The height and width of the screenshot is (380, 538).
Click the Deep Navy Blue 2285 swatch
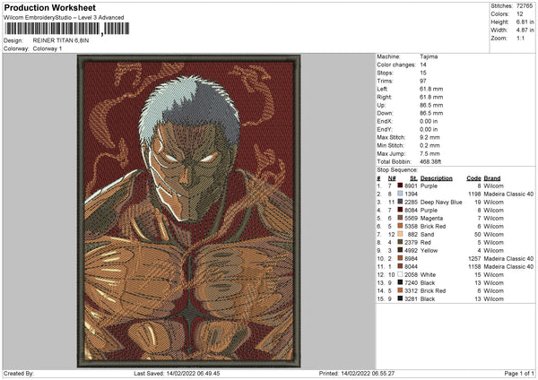pos(400,202)
